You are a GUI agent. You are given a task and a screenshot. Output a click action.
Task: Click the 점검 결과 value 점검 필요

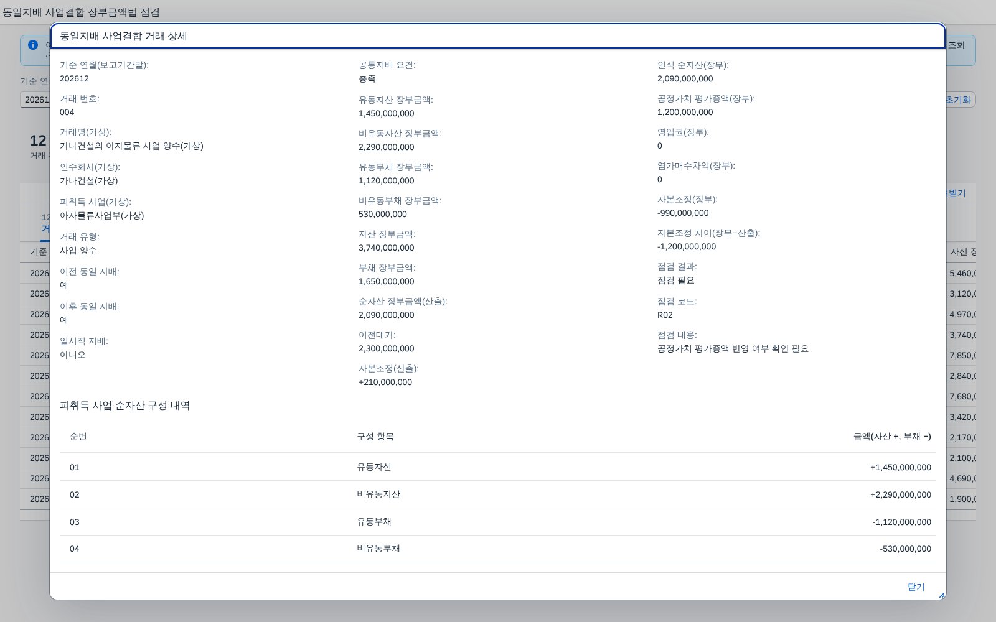tap(675, 280)
